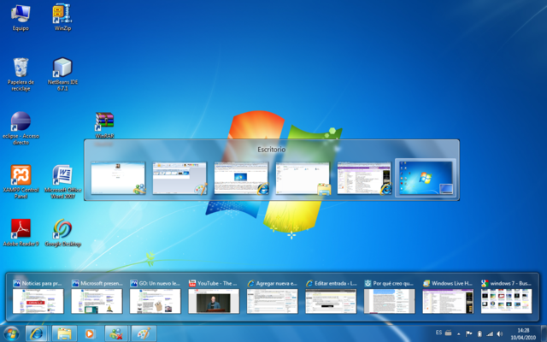Click Internet Explorer taskbar button

click(36, 333)
